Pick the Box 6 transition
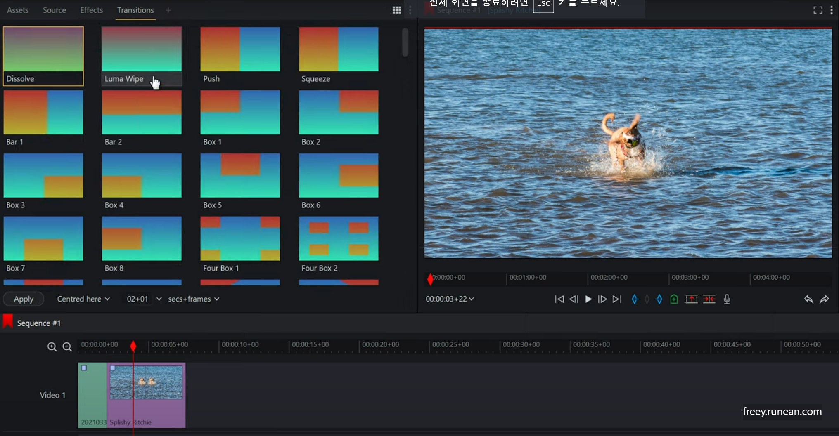 (x=339, y=182)
